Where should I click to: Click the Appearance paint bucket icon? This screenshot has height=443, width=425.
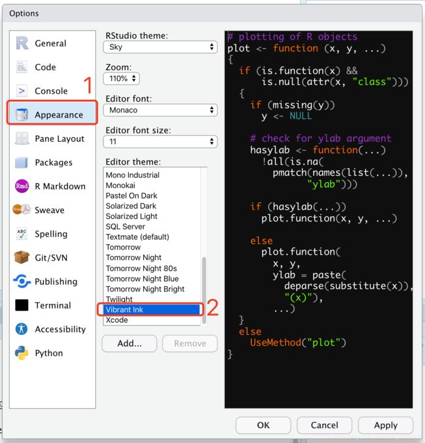click(x=22, y=115)
